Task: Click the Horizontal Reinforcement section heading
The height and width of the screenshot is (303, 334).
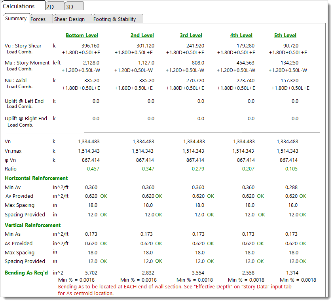Action: point(36,178)
